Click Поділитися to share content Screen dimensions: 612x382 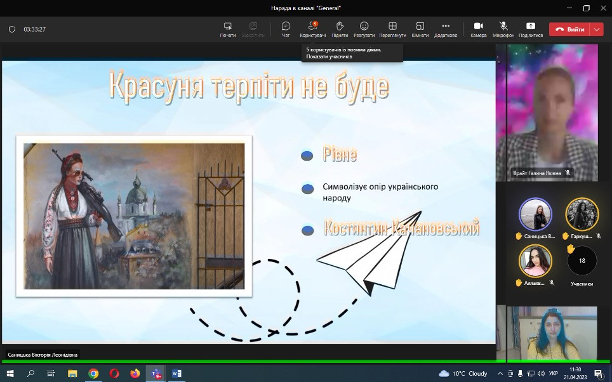tap(531, 29)
